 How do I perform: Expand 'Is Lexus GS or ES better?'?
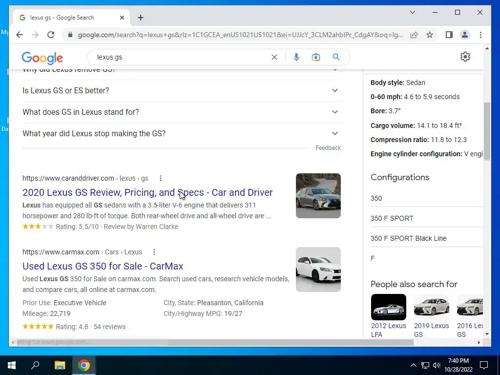coord(182,90)
